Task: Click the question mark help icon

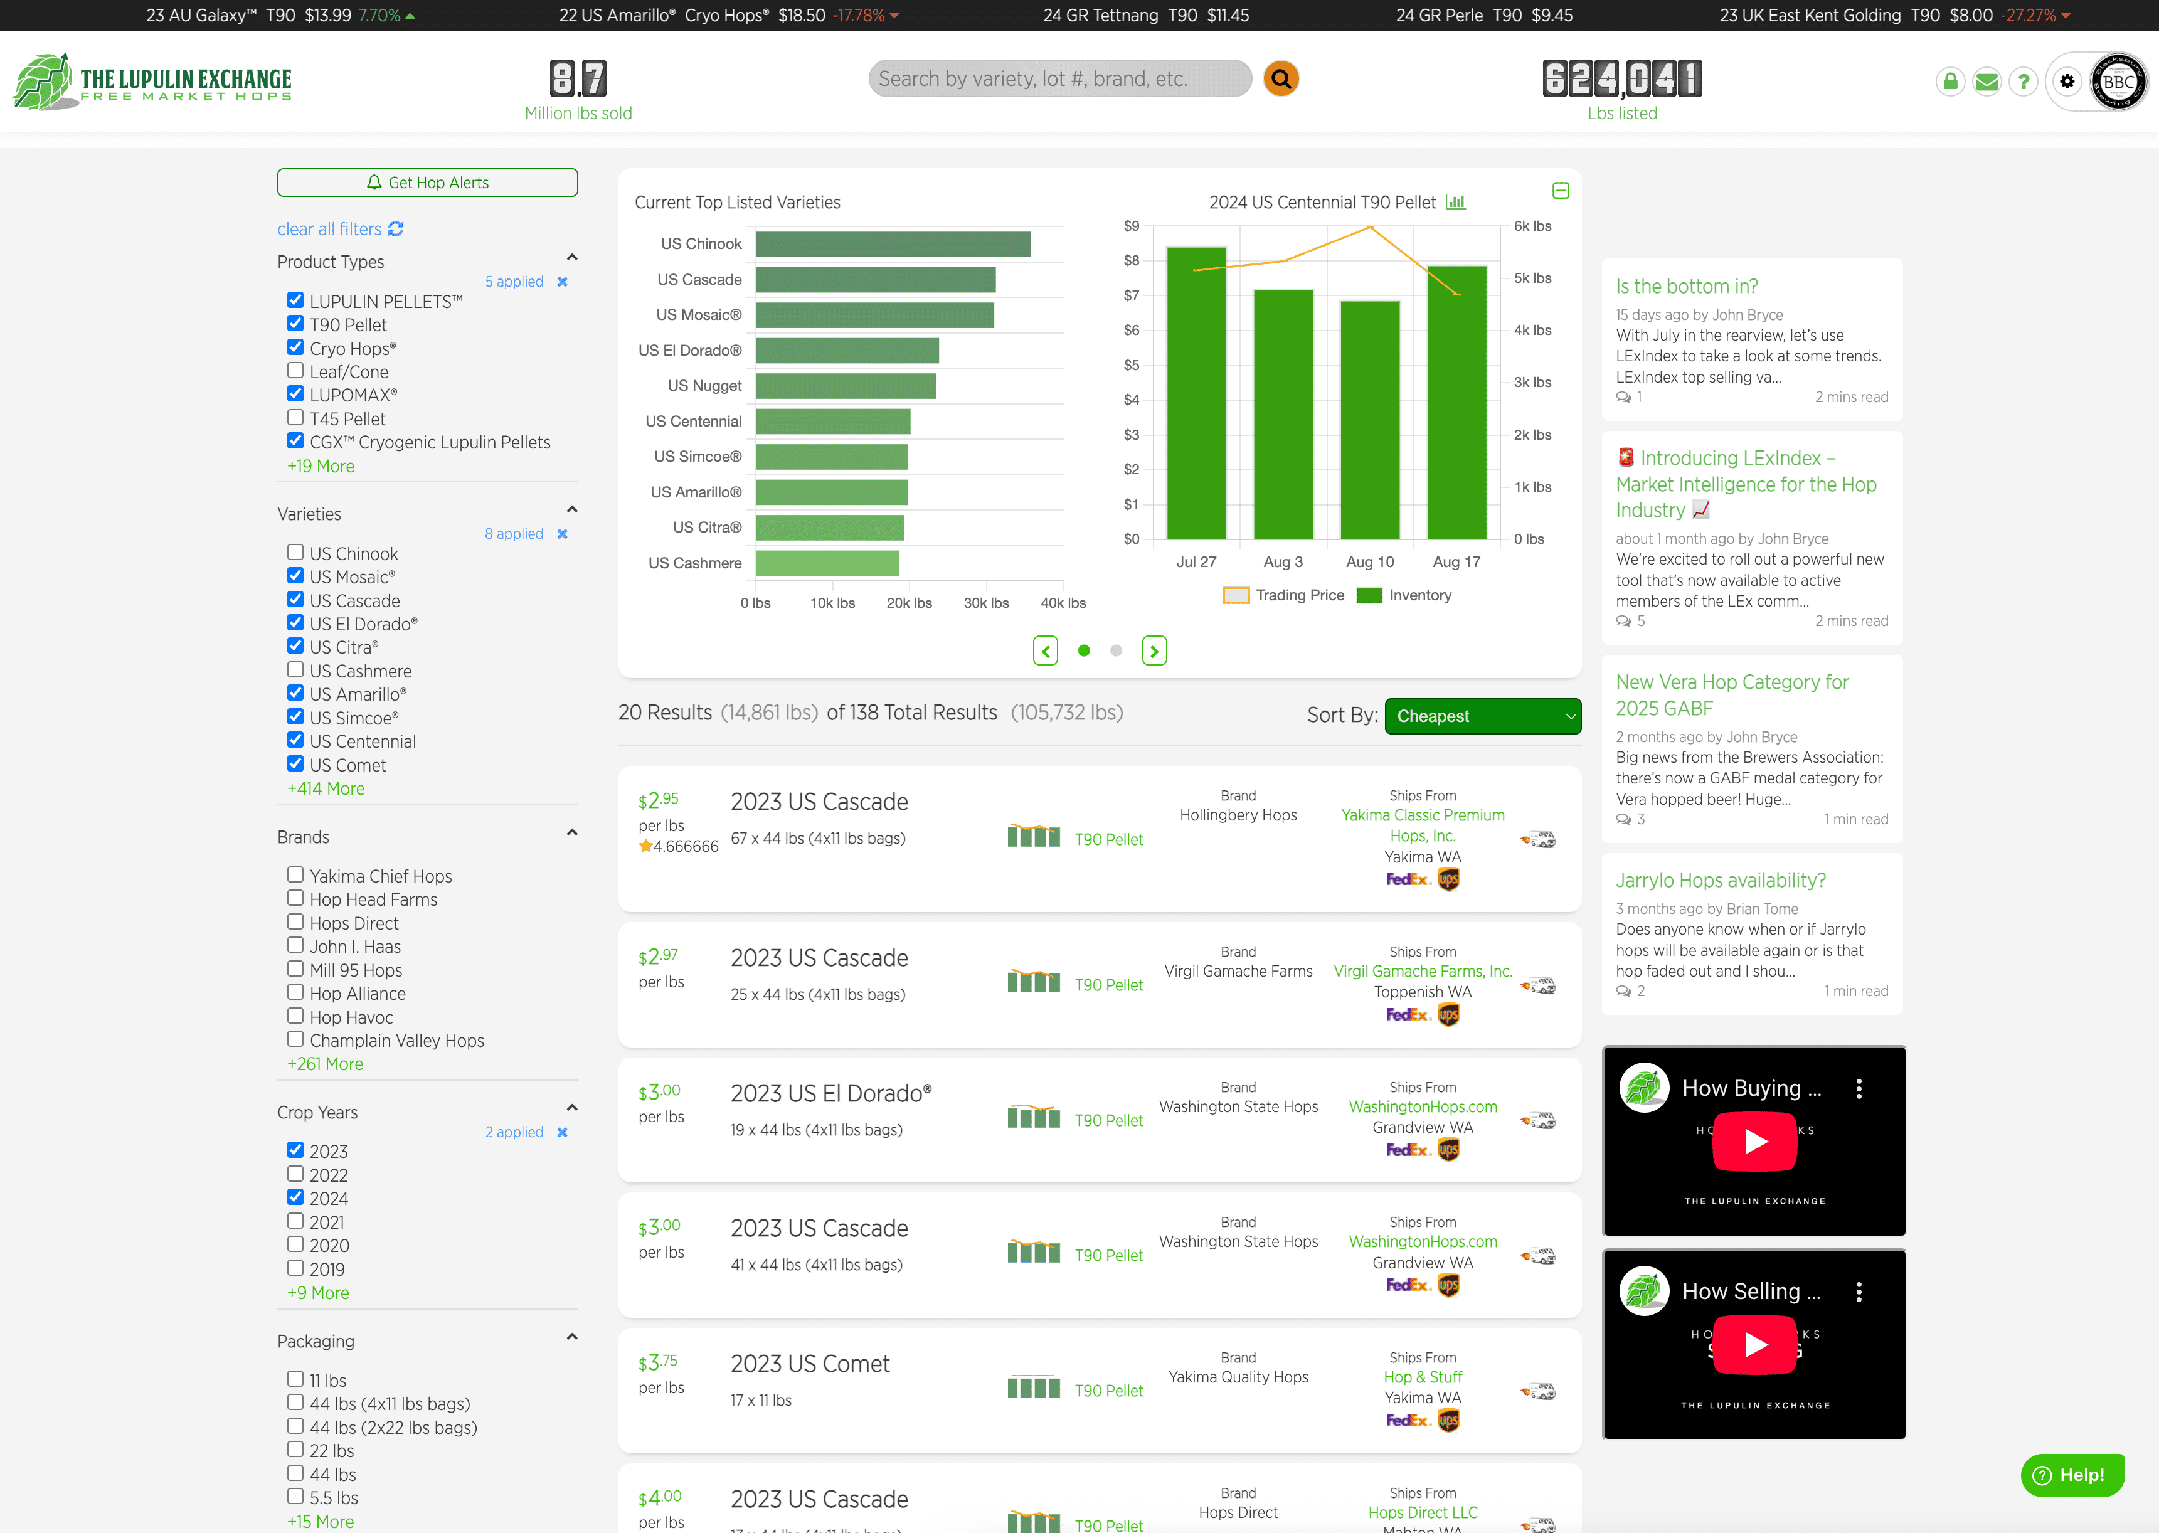Action: click(x=2023, y=82)
